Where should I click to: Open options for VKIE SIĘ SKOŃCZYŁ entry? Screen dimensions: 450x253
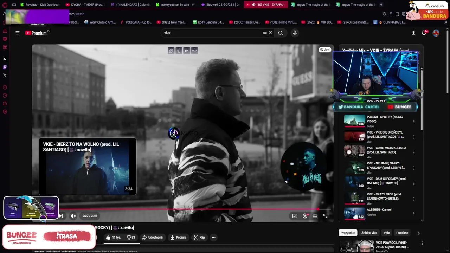tap(414, 137)
